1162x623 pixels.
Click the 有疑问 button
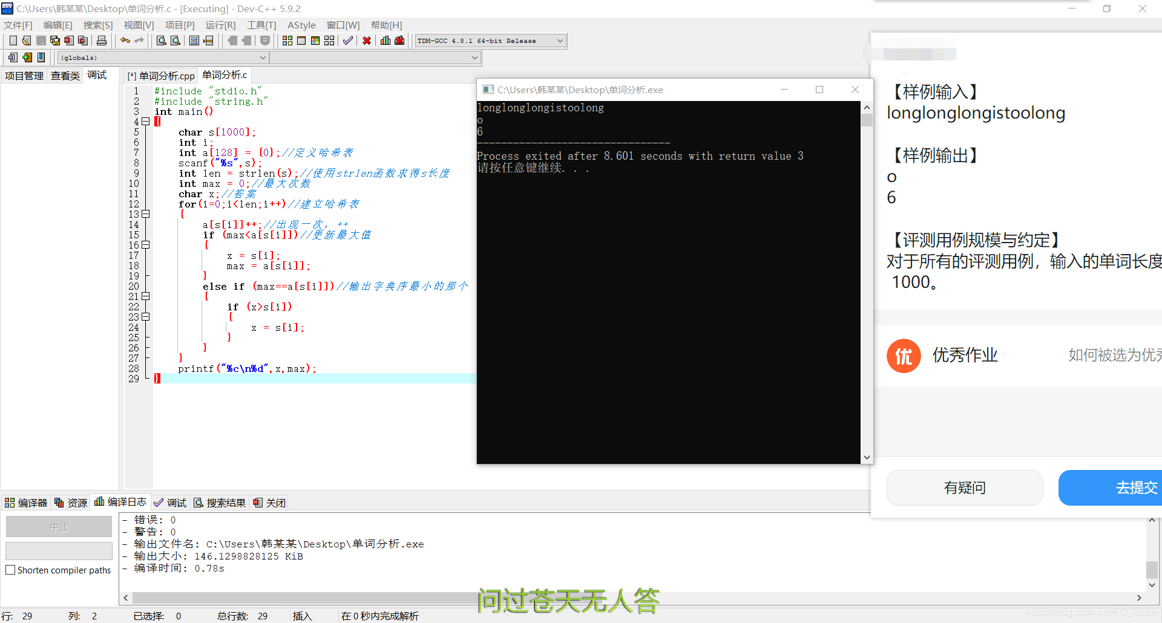(x=965, y=488)
